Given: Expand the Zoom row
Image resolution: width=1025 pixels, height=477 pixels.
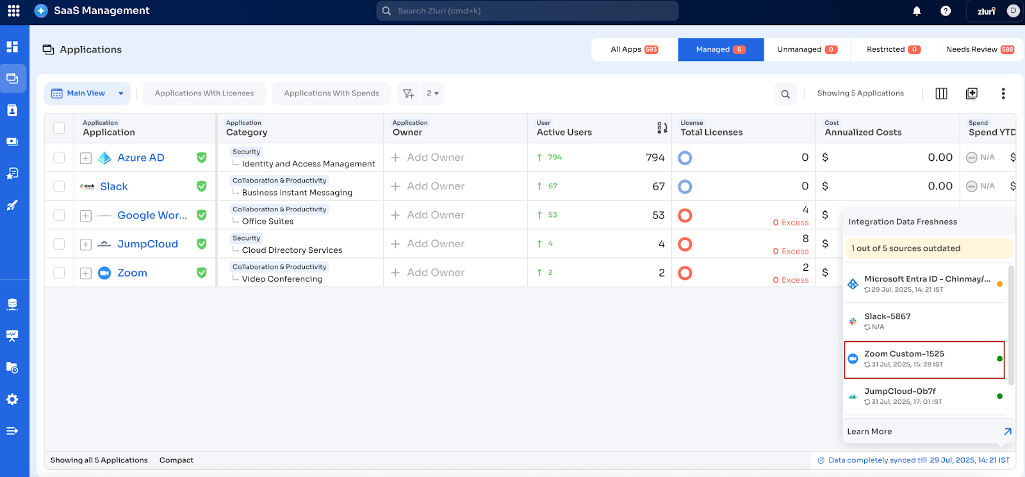Looking at the screenshot, I should tap(86, 273).
